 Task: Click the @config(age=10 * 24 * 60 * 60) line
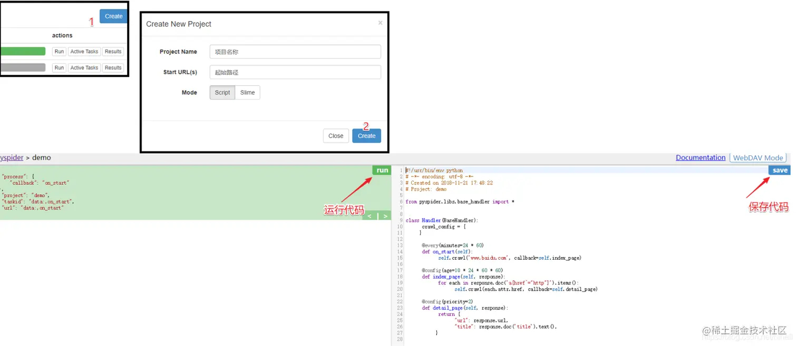click(462, 271)
